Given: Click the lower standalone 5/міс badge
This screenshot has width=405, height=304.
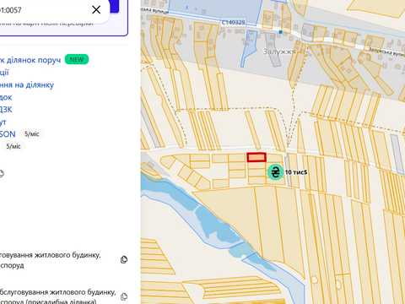Looking at the screenshot, I should coord(13,146).
